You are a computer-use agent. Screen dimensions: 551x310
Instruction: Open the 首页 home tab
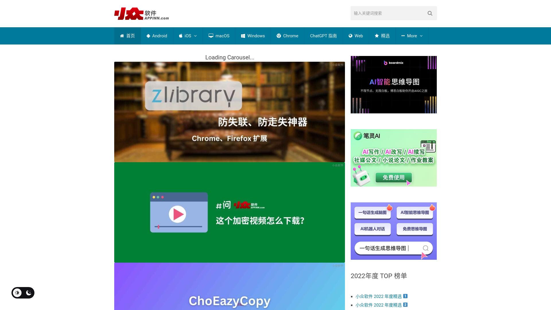coord(127,36)
